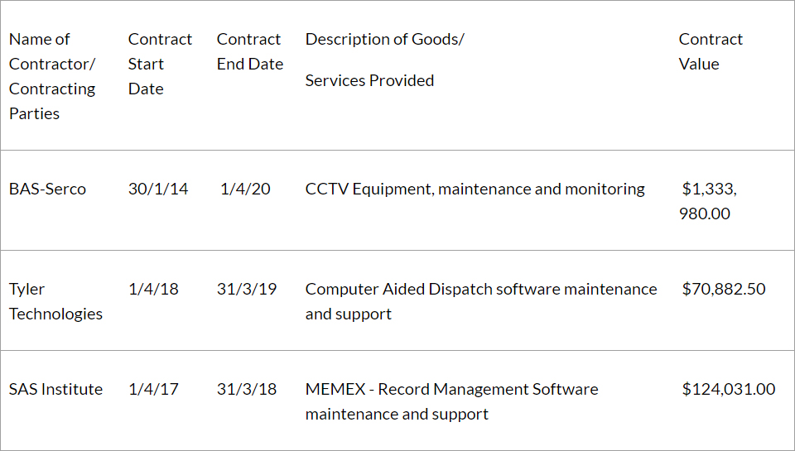Click the Tyler Technologies contractor cell
This screenshot has height=451, width=795.
(x=55, y=301)
